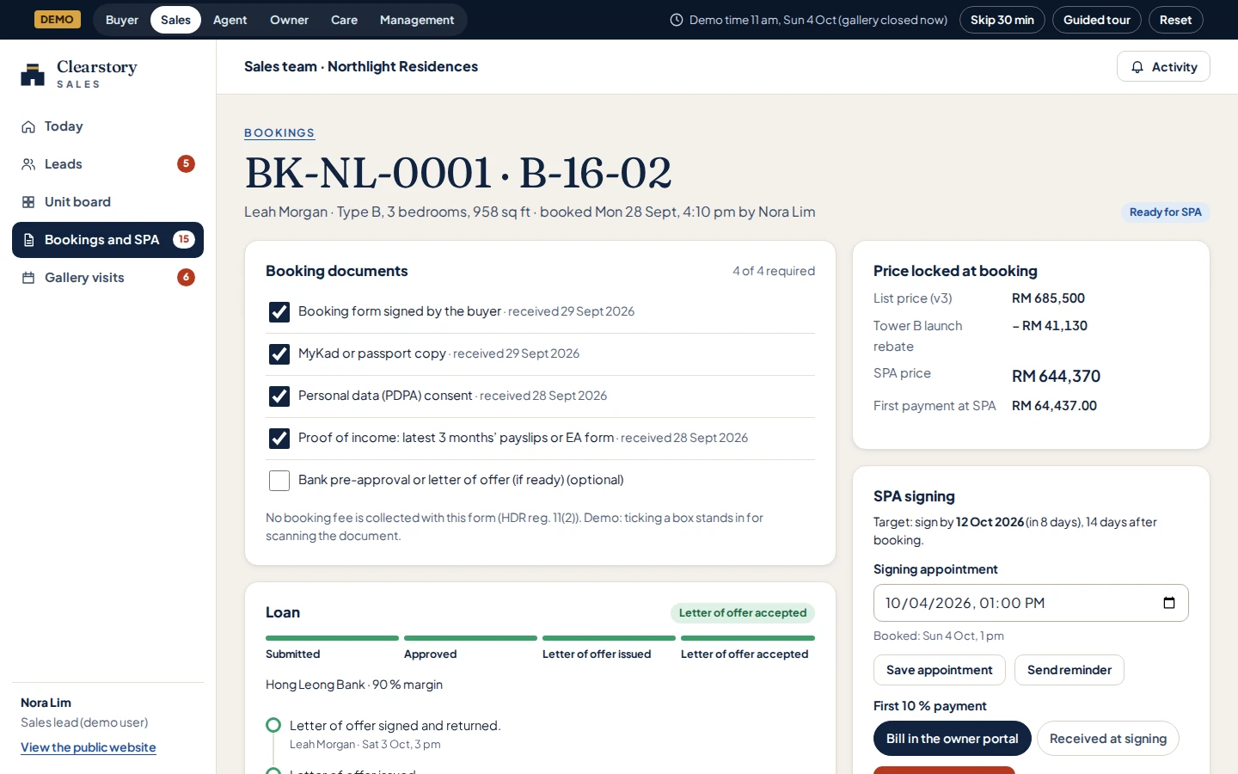Screen dimensions: 1238x774
Task: Click the Leads people icon
Action: (28, 164)
